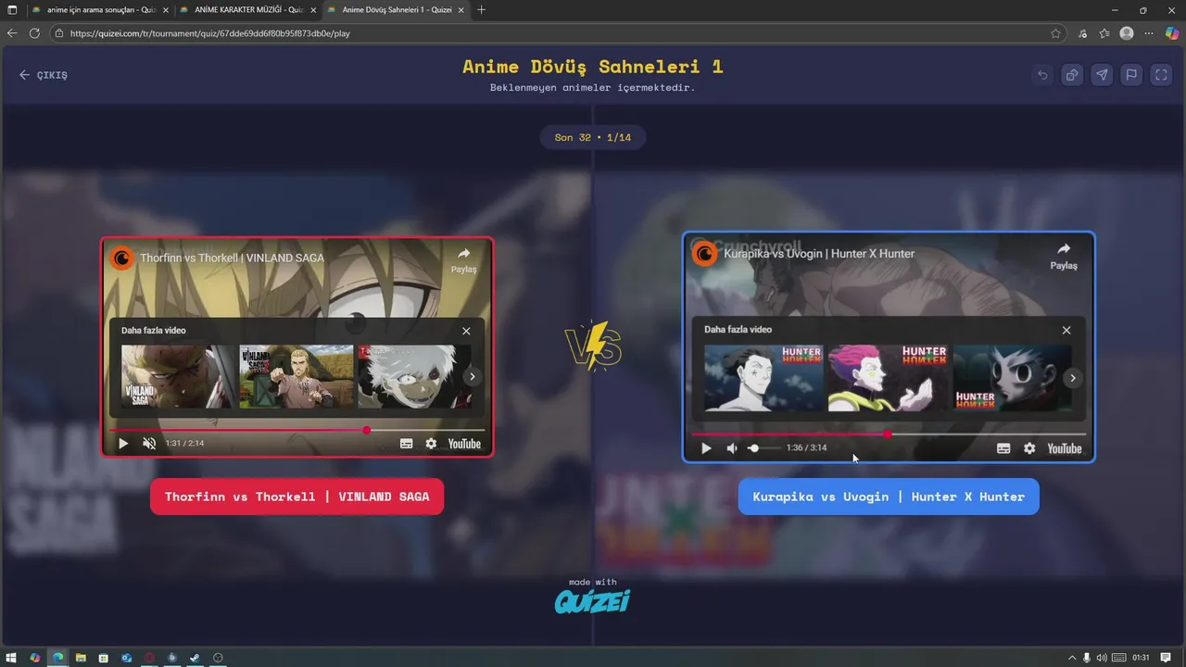Exit the quiz via ÇIKIŞ
The image size is (1186, 667).
tap(44, 75)
